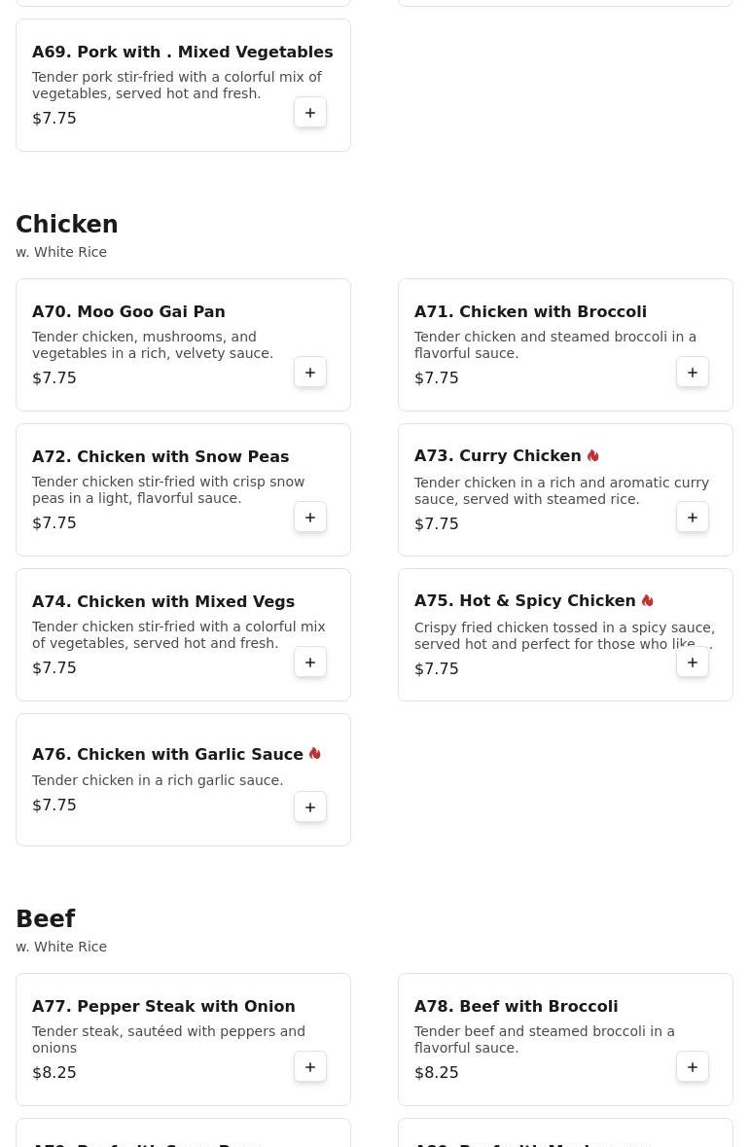
Task: Add A76 Chicken with Garlic Sauce
Action: click(310, 806)
